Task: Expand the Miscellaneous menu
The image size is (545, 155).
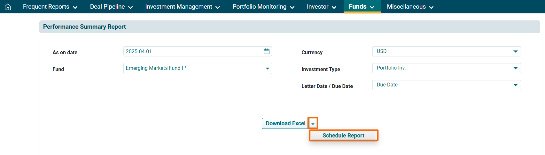Action: coord(410,7)
